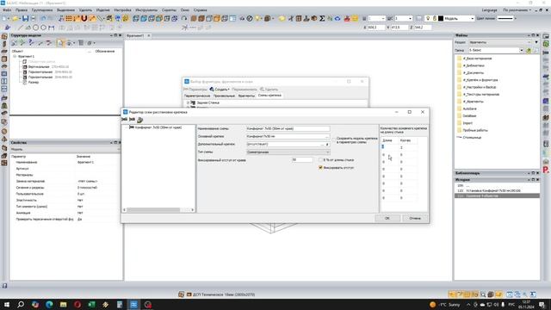
Task: Open the 'Тип схемы' dropdown
Action: pos(288,152)
